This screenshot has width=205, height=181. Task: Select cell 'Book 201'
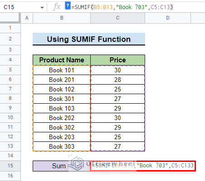pyautogui.click(x=62, y=80)
